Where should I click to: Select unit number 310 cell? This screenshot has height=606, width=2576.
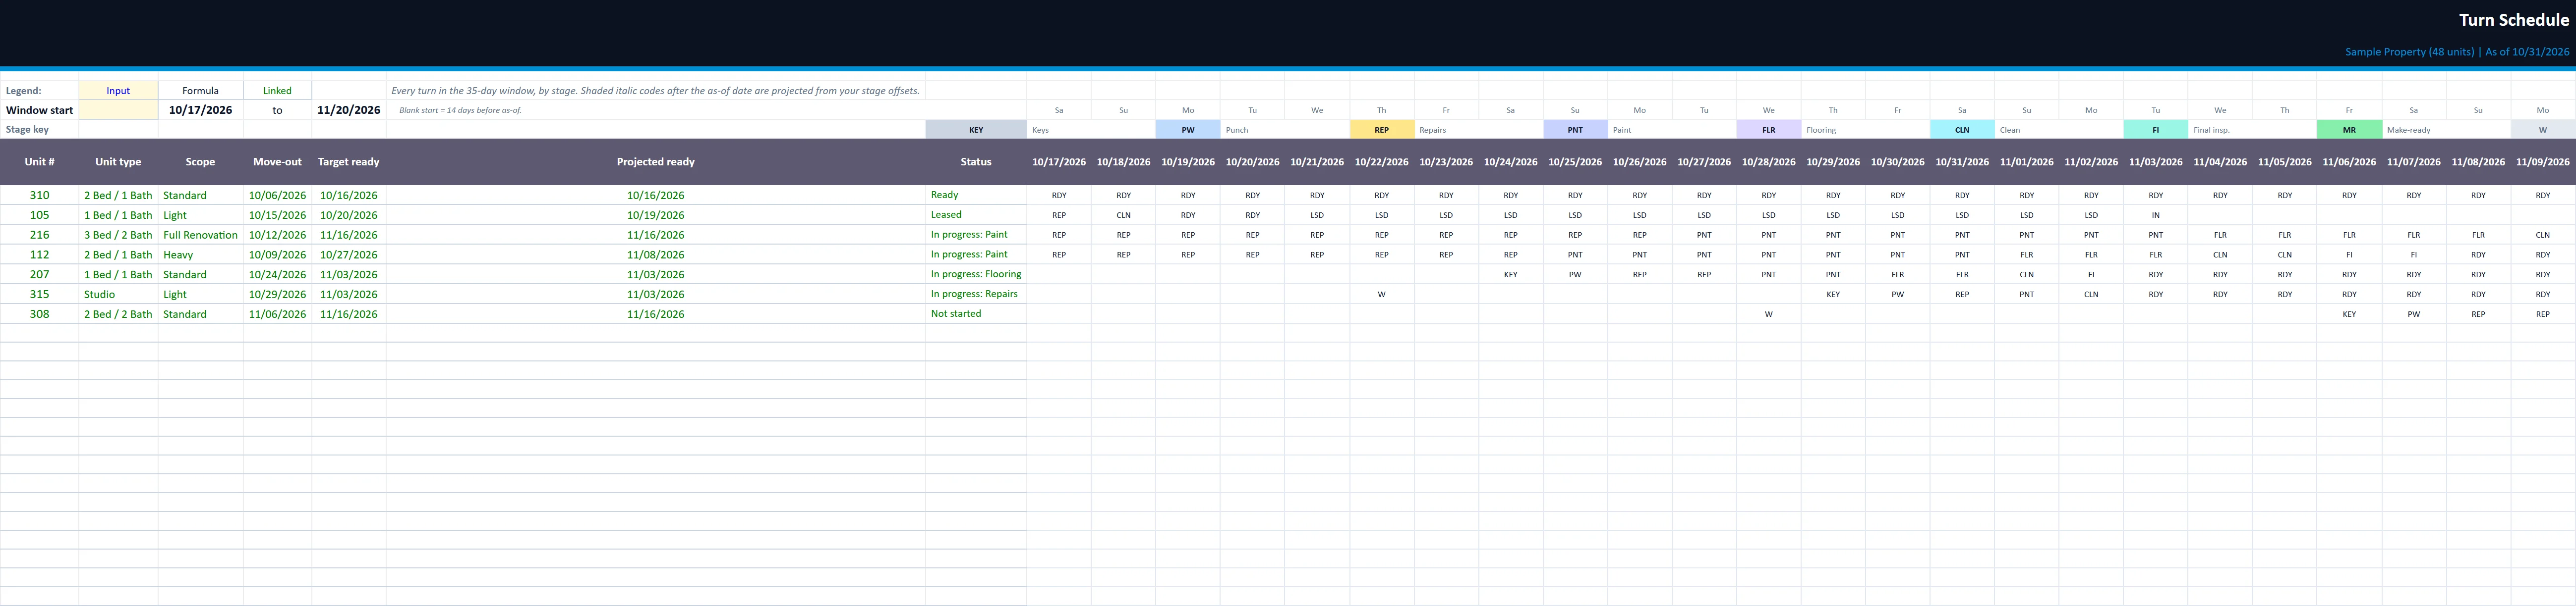[x=39, y=196]
